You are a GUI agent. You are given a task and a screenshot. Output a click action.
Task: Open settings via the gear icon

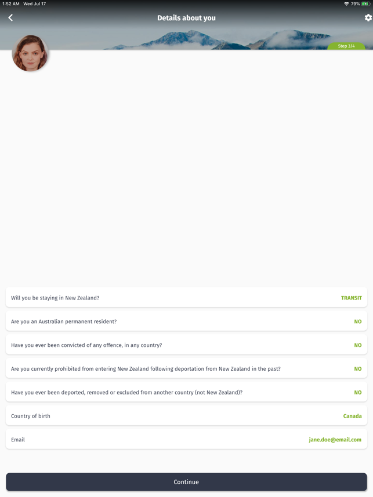[x=368, y=18]
